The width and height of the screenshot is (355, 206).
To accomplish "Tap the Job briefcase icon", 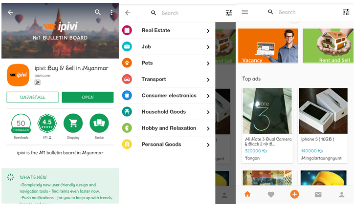I will point(127,46).
